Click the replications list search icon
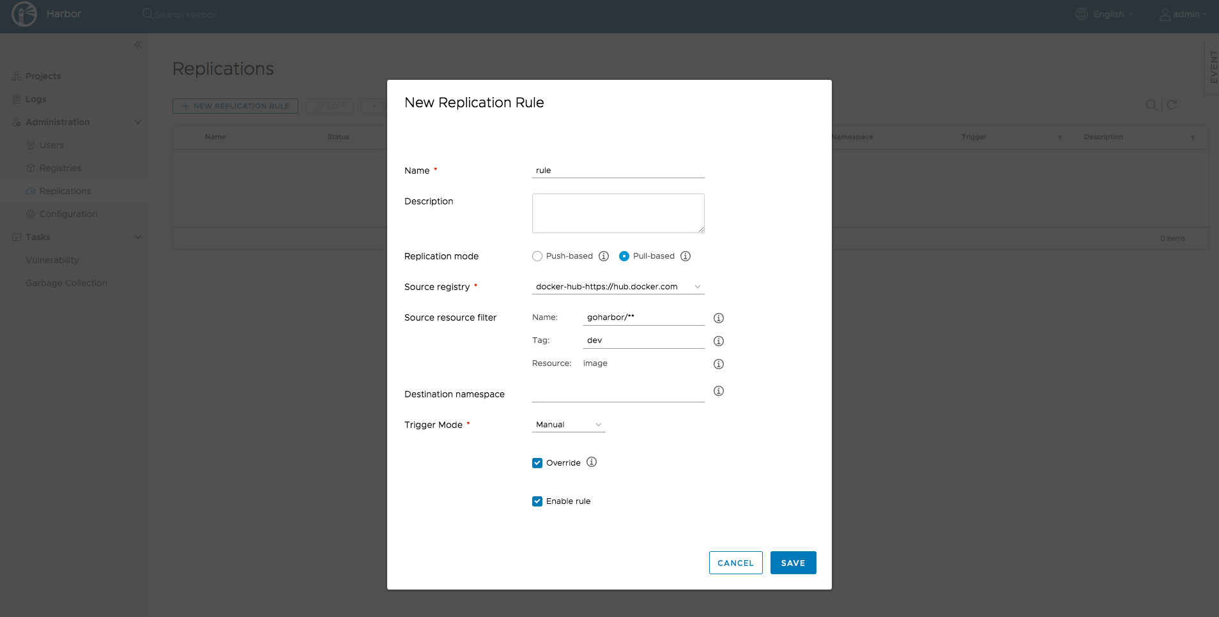This screenshot has width=1219, height=617. (x=1151, y=105)
